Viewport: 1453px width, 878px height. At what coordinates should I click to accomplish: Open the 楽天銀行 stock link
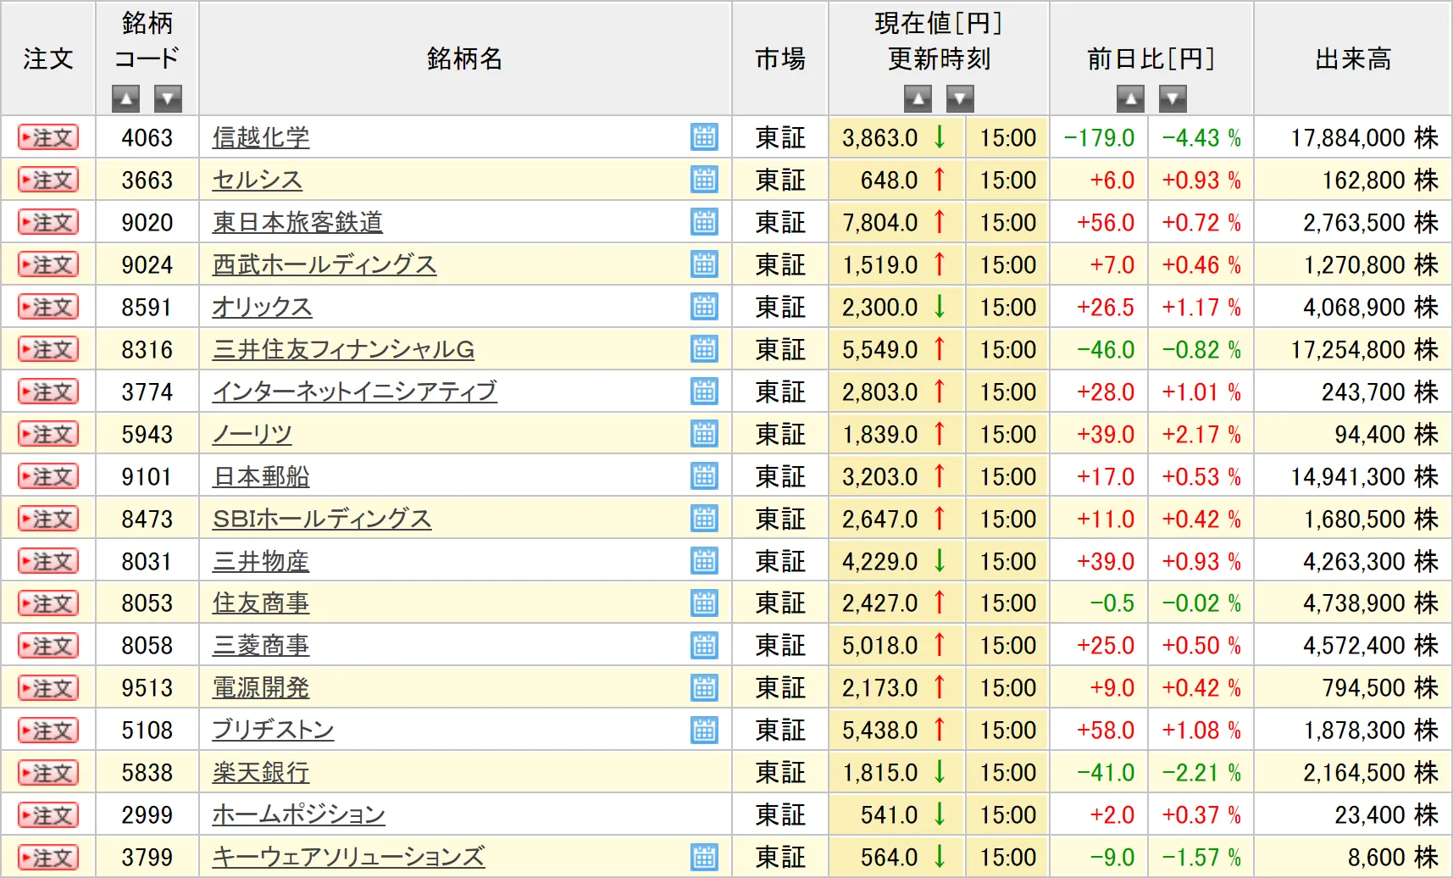[261, 773]
